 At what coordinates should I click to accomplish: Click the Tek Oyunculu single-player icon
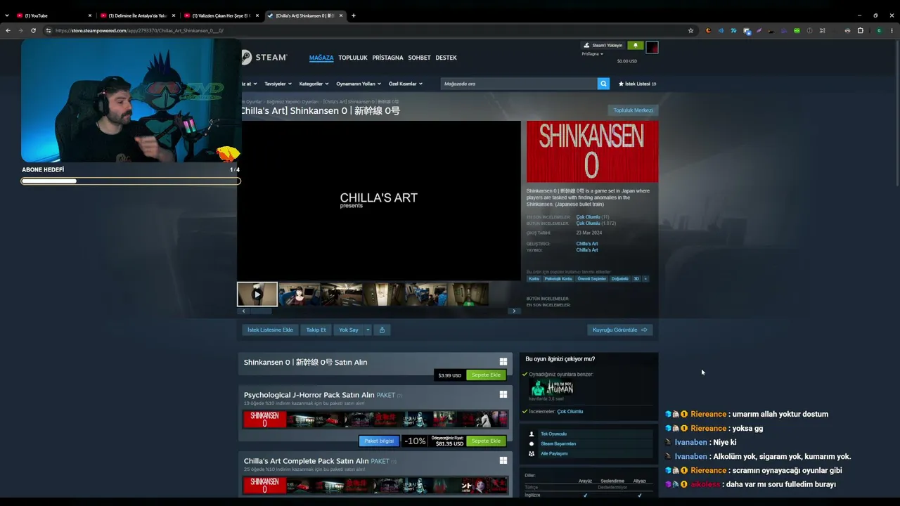(x=532, y=434)
